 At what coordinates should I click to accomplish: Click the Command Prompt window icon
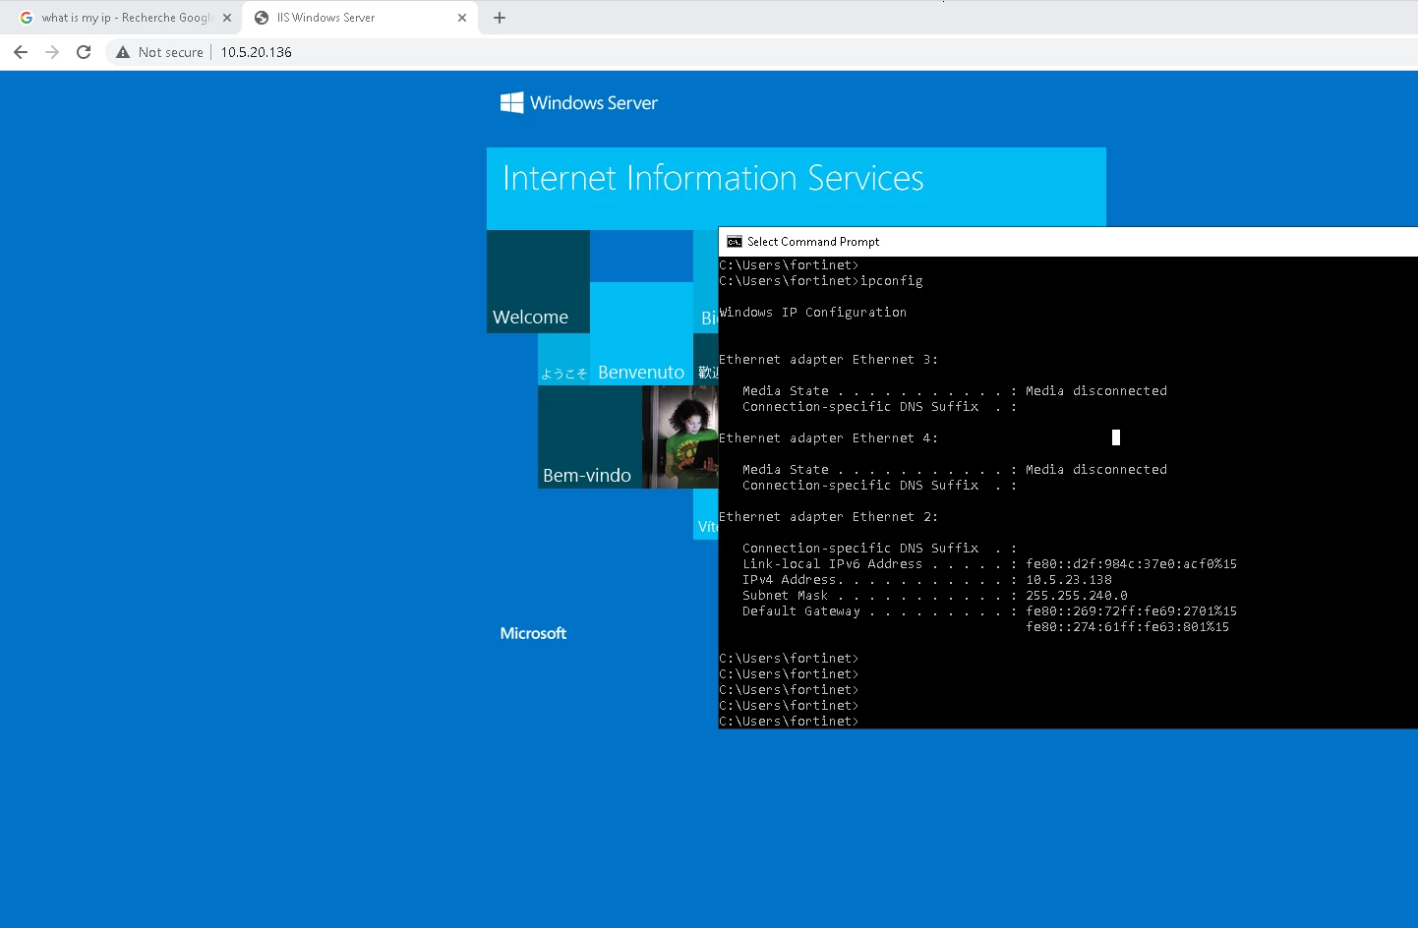coord(735,242)
